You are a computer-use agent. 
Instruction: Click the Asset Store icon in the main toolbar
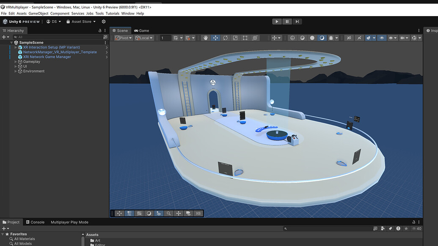68,21
